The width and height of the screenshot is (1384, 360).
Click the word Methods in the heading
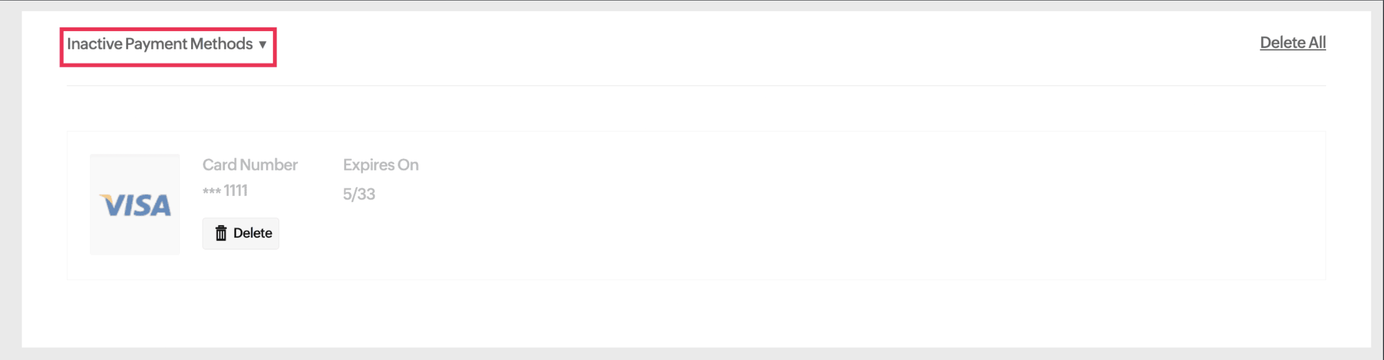[x=221, y=44]
